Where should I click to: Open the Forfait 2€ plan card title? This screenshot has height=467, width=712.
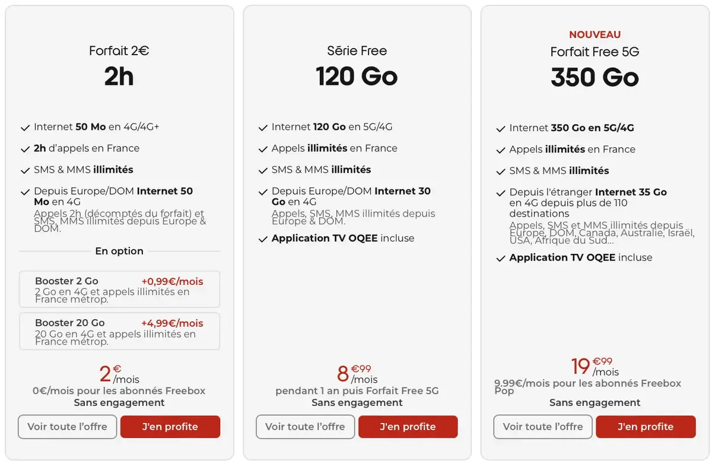(119, 51)
